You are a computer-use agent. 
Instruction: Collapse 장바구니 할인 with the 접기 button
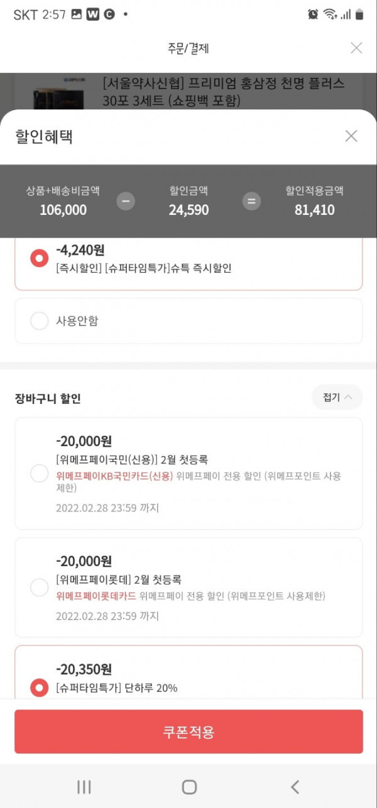(x=337, y=397)
